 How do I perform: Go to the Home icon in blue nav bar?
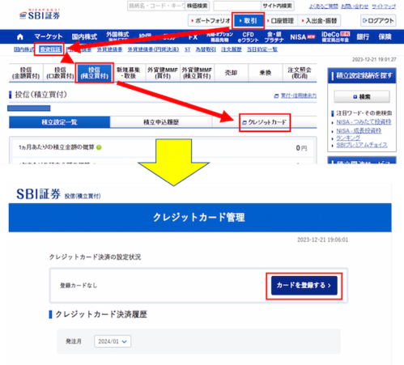(x=20, y=36)
